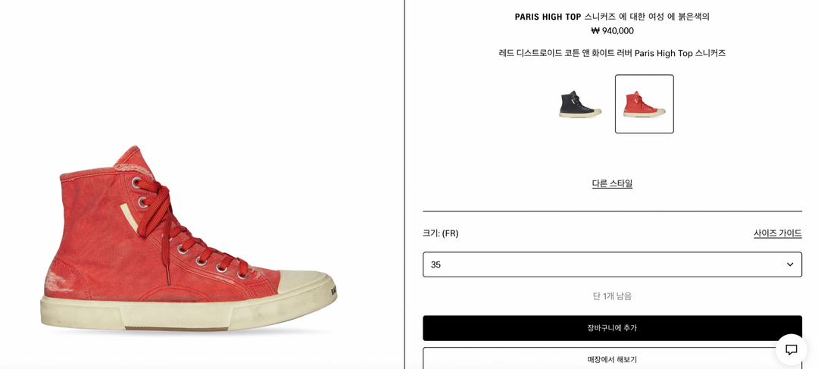
Task: Select the black sneaker color variant
Action: (x=580, y=104)
